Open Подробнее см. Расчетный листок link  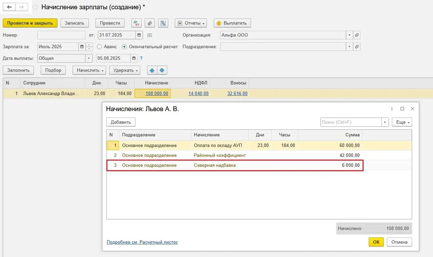pyautogui.click(x=142, y=242)
